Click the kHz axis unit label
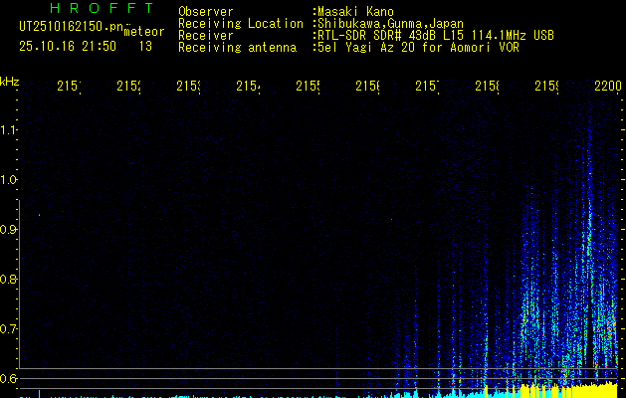626x398 pixels. (x=10, y=83)
